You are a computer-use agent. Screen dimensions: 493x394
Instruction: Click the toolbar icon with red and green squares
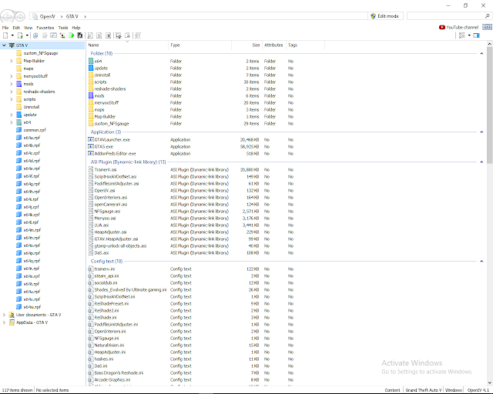pos(62,35)
